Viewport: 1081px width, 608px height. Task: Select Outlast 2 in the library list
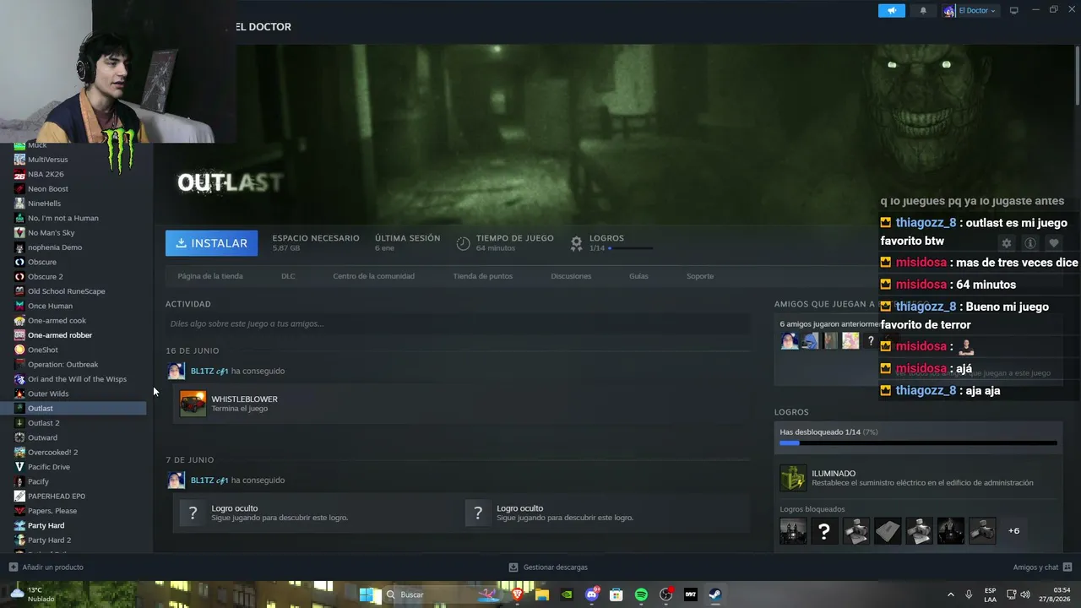pos(43,423)
